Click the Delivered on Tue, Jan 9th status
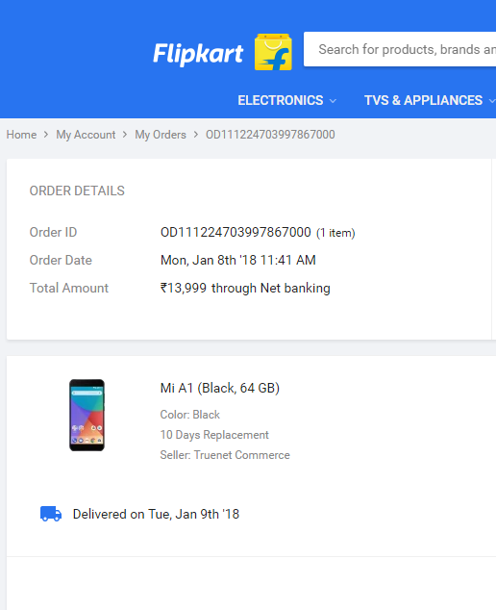This screenshot has width=496, height=610. 156,514
